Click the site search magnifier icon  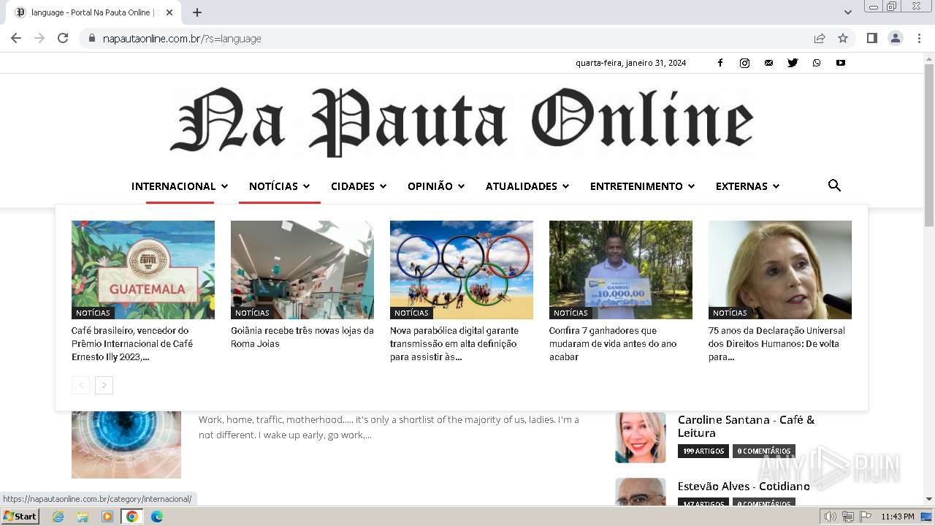click(x=834, y=186)
